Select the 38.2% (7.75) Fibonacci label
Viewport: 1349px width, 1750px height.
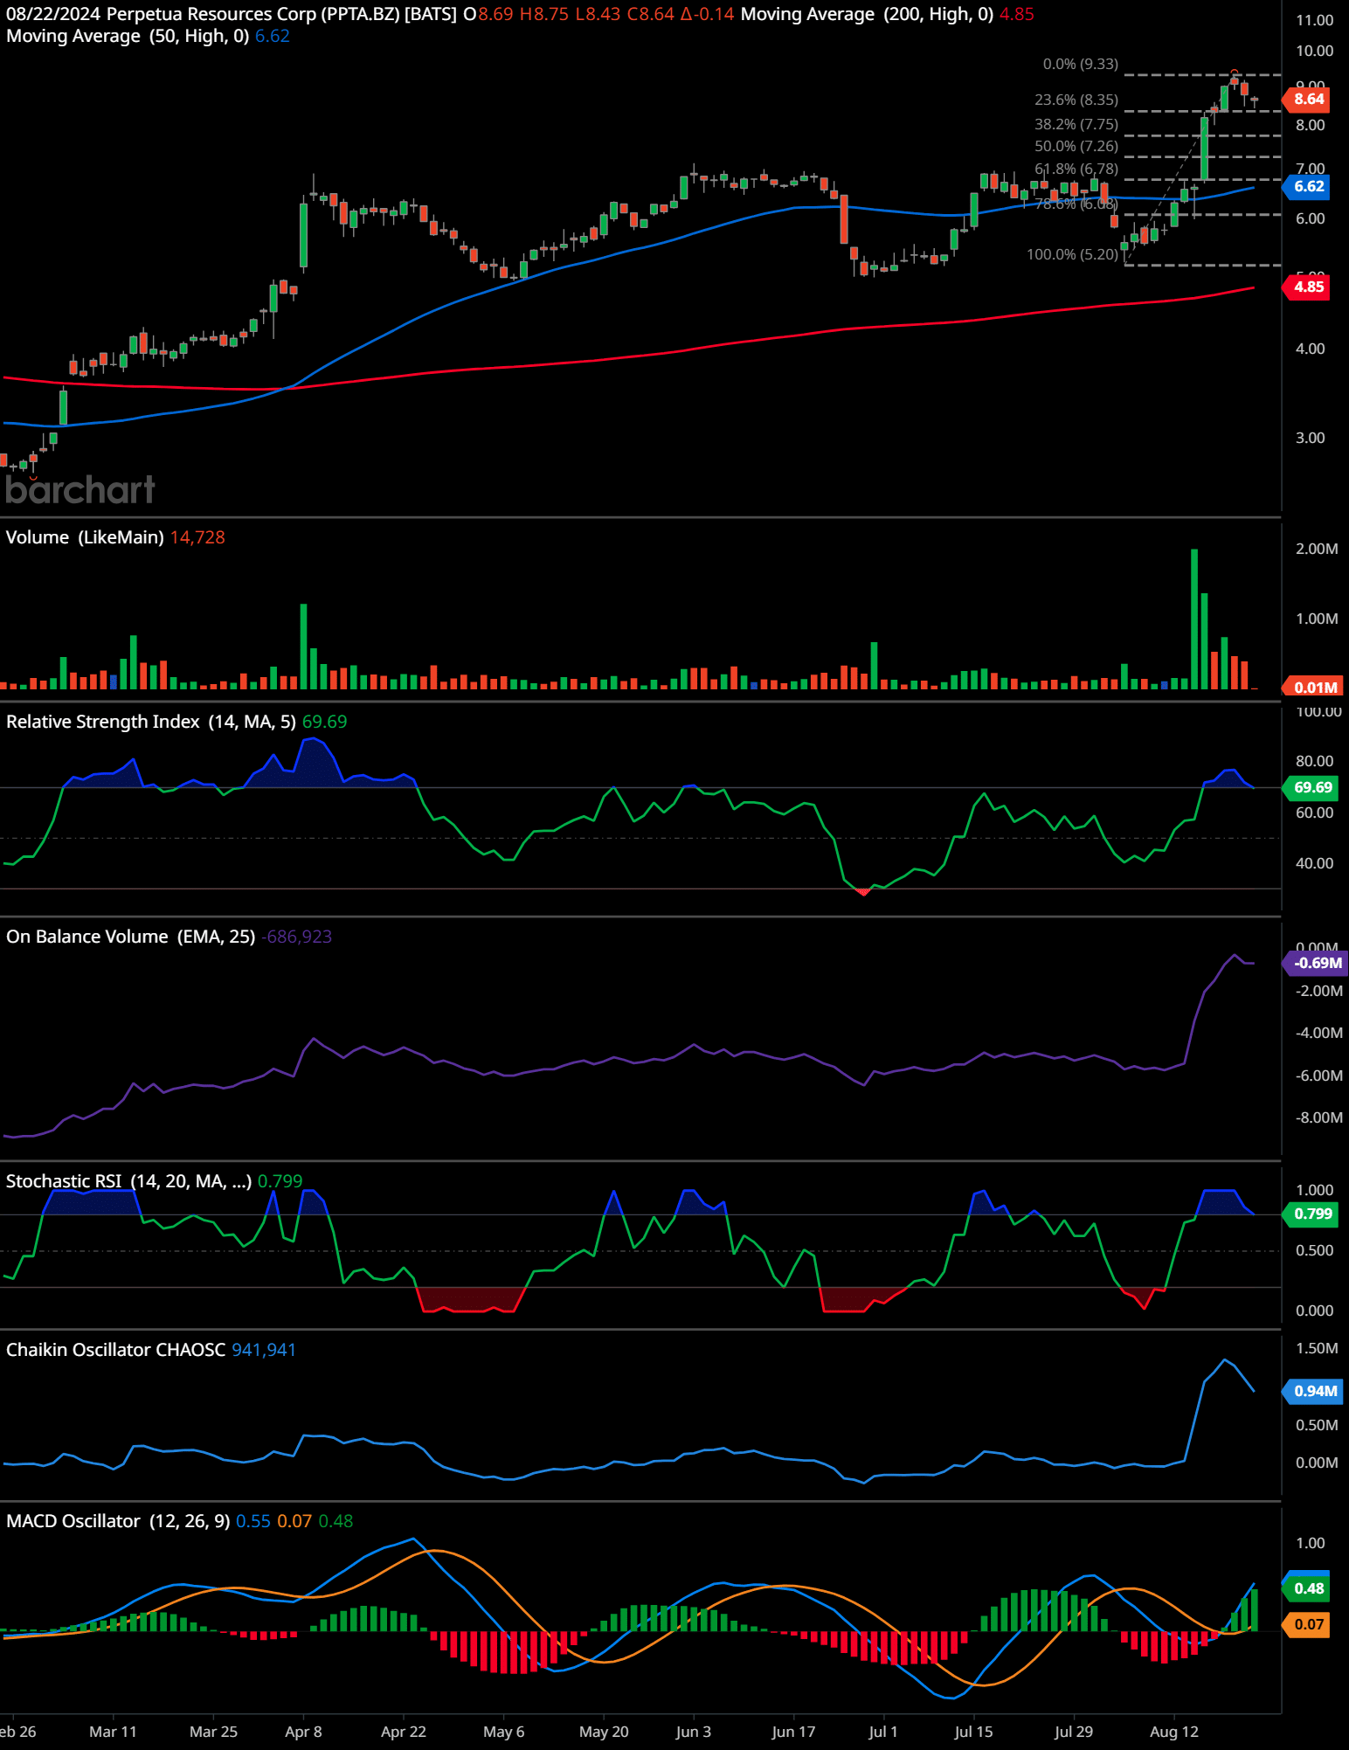(x=1076, y=125)
